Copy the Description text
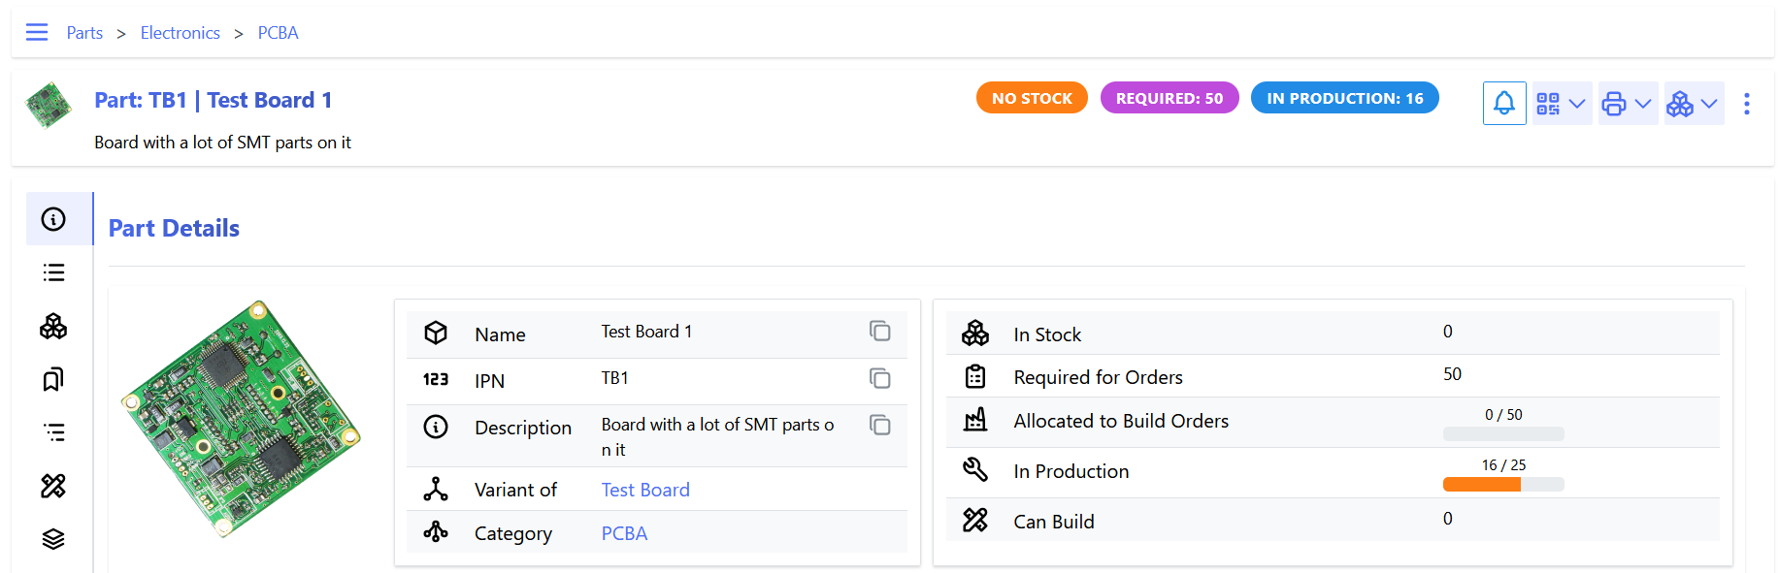 click(x=879, y=425)
